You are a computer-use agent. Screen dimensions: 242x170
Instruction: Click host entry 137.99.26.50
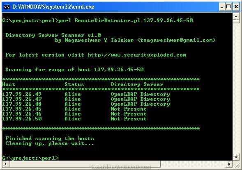[x=22, y=119]
